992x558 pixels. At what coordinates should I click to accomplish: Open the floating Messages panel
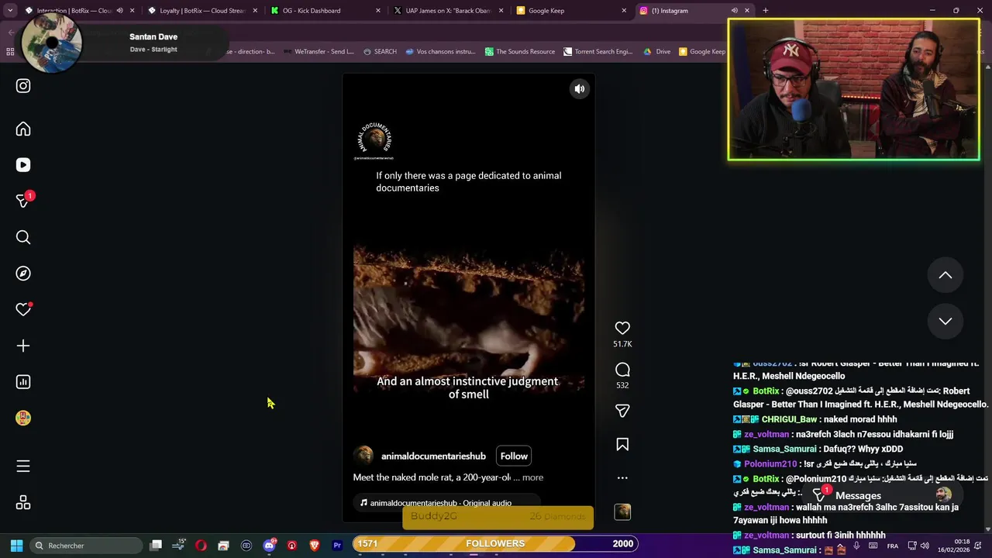pos(881,496)
